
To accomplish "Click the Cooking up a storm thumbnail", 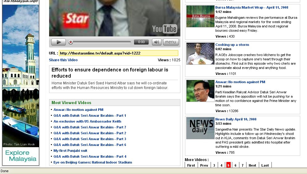I will coord(200,54).
